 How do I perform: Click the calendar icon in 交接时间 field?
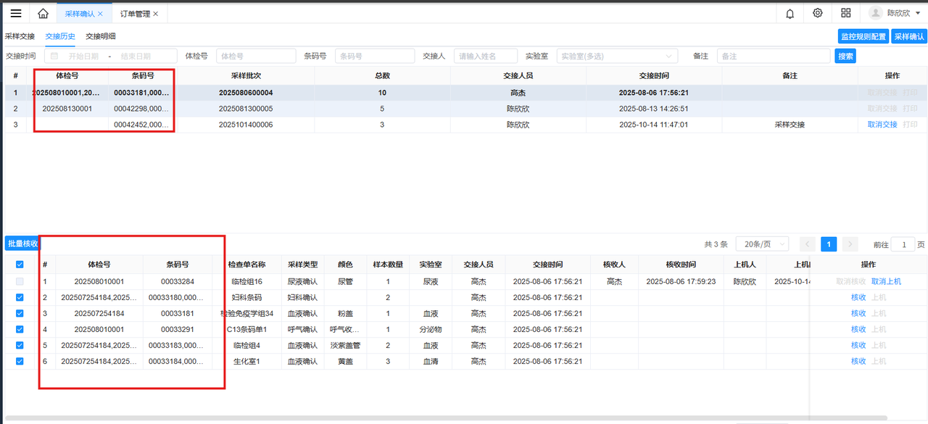click(x=54, y=56)
